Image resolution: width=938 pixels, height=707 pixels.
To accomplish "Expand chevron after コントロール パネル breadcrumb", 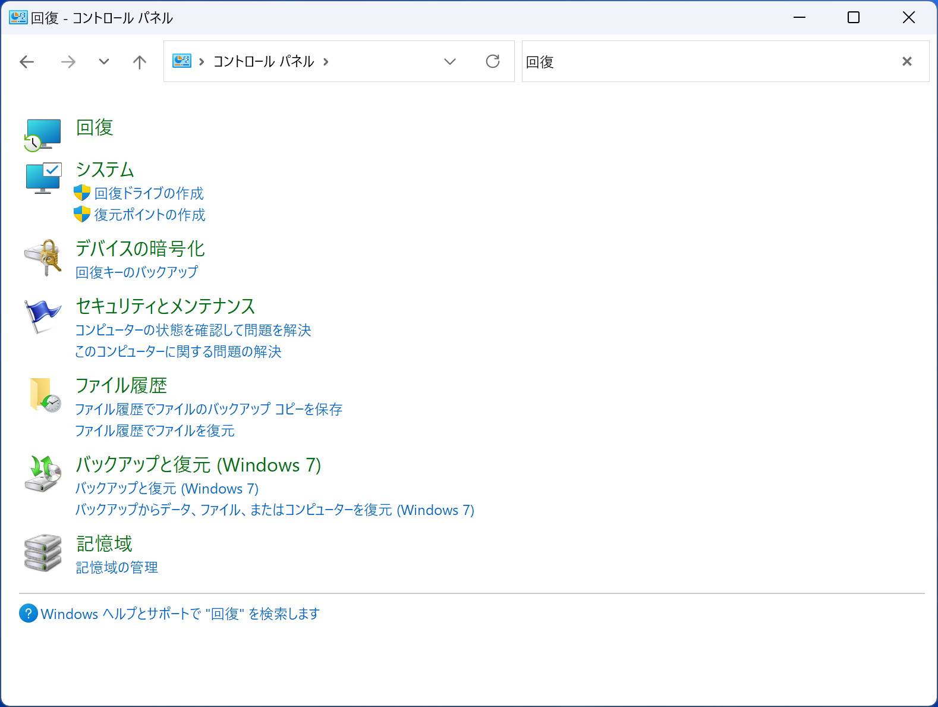I will 326,61.
